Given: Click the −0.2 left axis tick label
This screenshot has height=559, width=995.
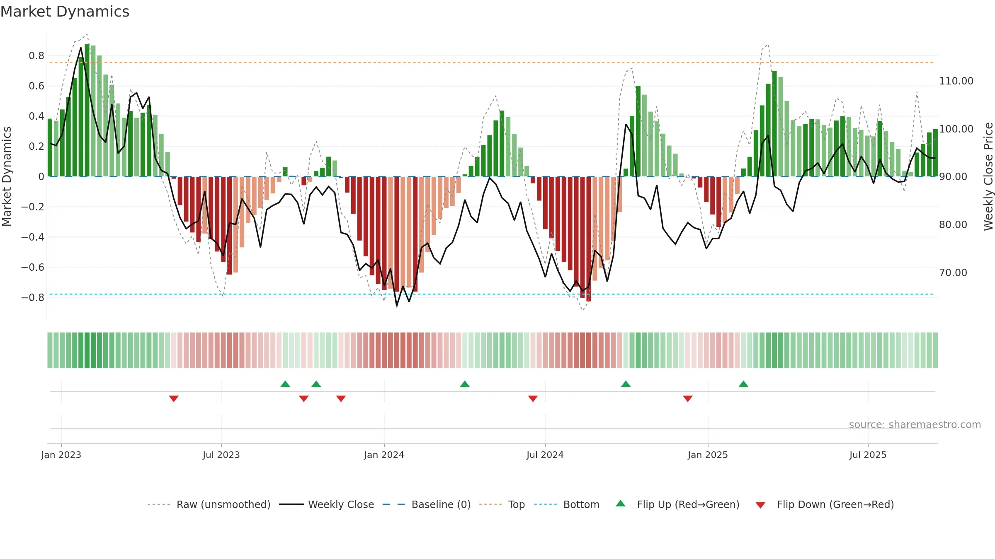Looking at the screenshot, I should pyautogui.click(x=33, y=207).
